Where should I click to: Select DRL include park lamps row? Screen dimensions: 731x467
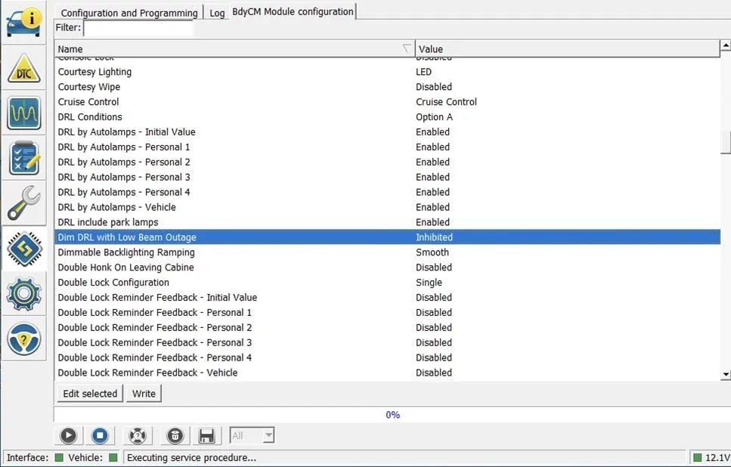(x=387, y=222)
